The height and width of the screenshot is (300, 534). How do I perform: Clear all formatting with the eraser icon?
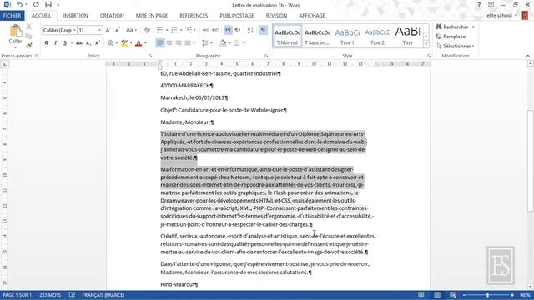[147, 30]
